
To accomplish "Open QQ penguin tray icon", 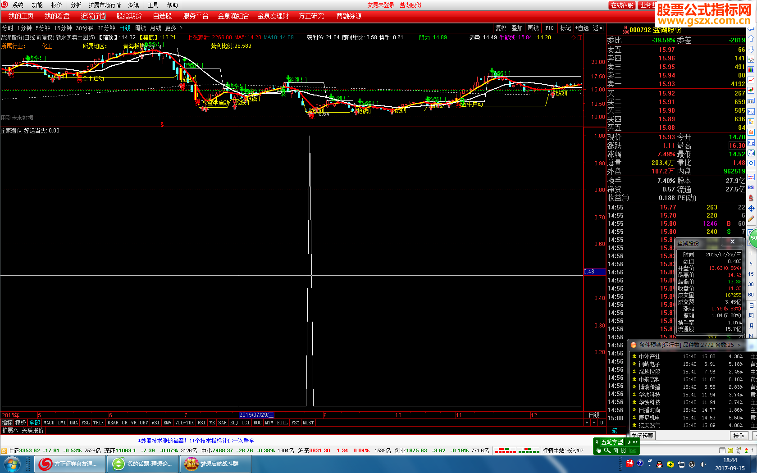I will 660,464.
